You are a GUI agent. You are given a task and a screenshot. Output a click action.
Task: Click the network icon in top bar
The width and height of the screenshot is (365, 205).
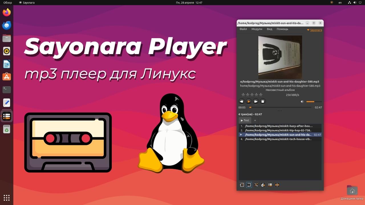[350, 3]
